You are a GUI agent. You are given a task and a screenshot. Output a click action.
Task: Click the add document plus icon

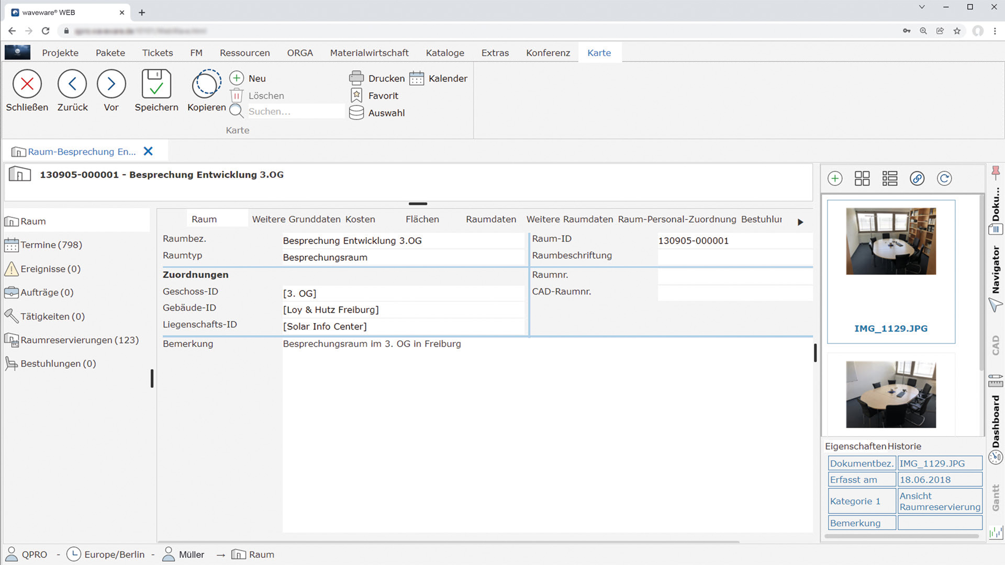point(835,178)
